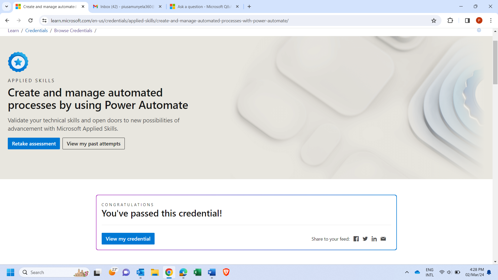This screenshot has width=498, height=280.
Task: Click View my past attempts button
Action: tap(94, 144)
